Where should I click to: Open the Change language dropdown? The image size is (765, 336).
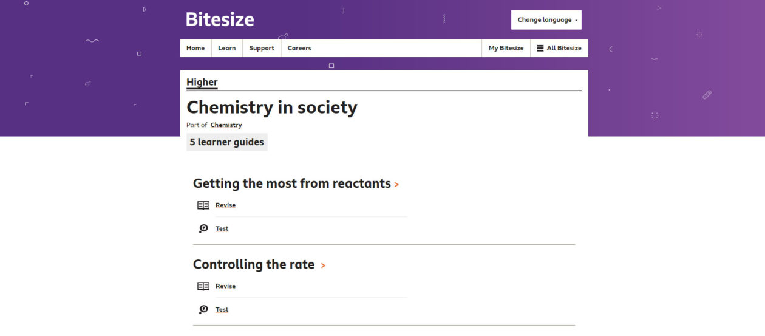[x=546, y=20]
